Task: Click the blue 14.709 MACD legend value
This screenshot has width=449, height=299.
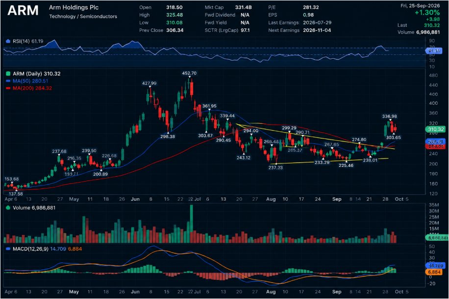Action: [x=58, y=249]
